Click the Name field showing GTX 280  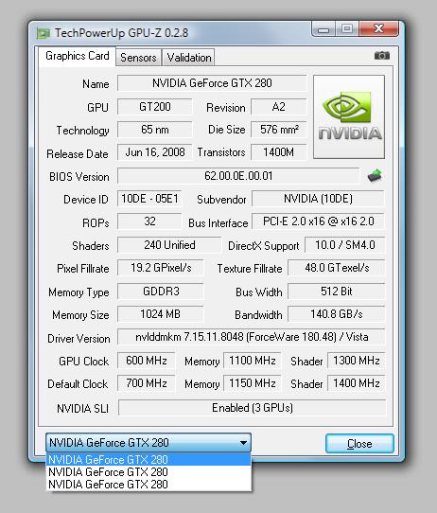coord(212,83)
